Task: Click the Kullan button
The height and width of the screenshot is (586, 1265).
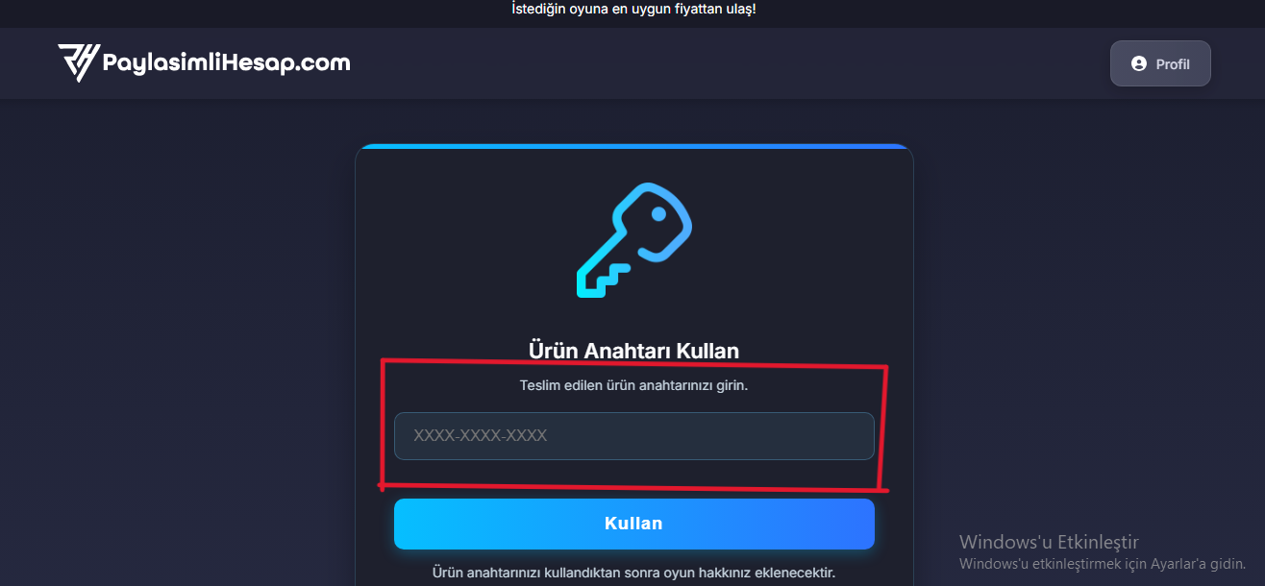Action: pyautogui.click(x=634, y=524)
